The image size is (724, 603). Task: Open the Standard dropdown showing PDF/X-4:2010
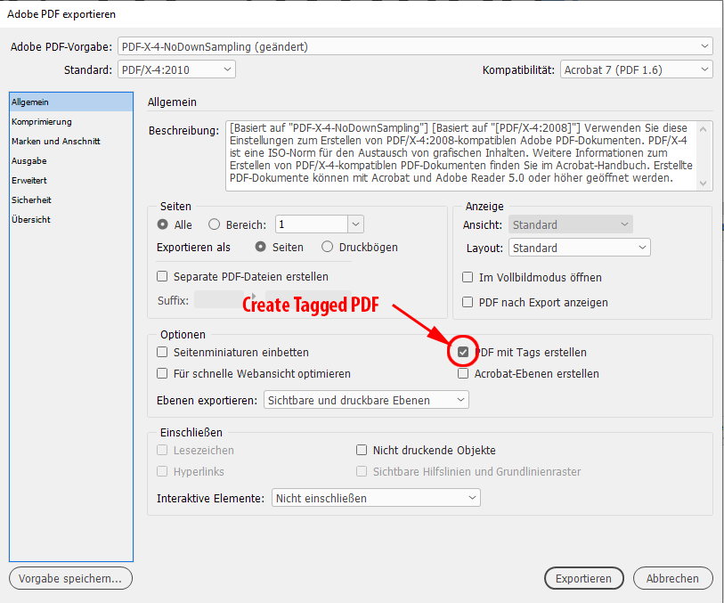click(x=175, y=69)
